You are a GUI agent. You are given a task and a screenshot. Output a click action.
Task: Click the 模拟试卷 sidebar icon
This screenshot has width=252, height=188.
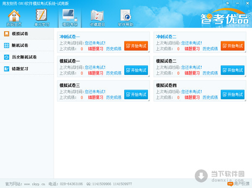pyautogui.click(x=7, y=34)
